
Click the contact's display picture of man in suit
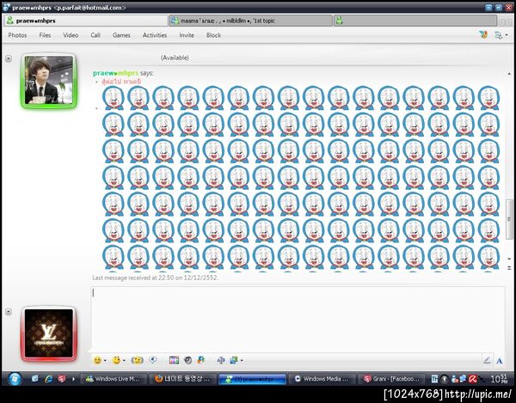[49, 80]
